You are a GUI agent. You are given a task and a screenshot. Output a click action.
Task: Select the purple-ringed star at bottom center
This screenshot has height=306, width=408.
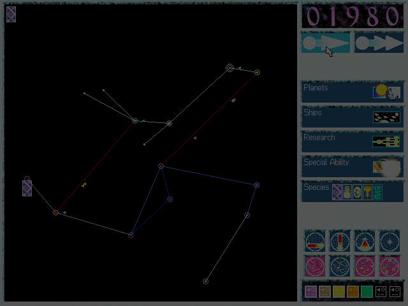131,235
